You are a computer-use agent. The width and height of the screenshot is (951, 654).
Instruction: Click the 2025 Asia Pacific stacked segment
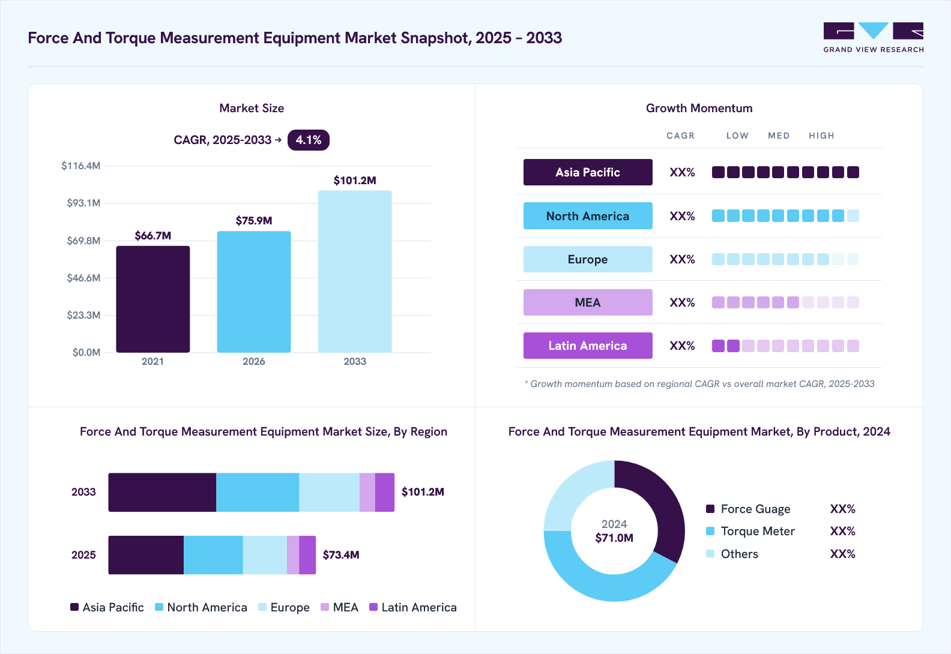(146, 555)
